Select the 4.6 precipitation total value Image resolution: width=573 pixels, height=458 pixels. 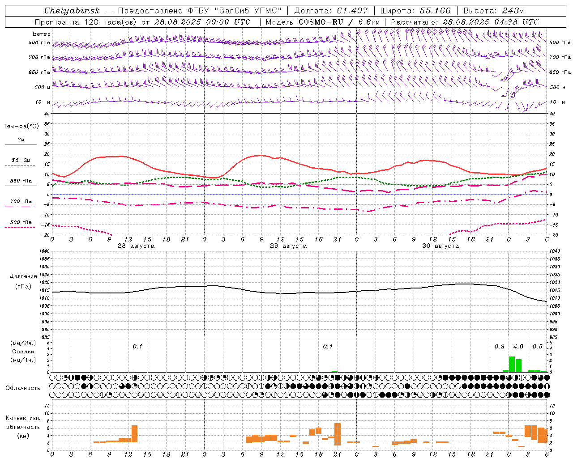[x=518, y=347]
